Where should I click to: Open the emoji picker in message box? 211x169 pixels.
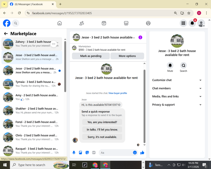(x=135, y=153)
